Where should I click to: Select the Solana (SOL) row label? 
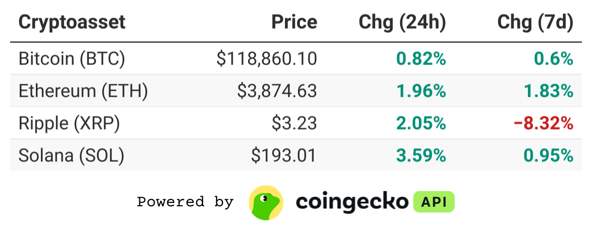point(71,155)
